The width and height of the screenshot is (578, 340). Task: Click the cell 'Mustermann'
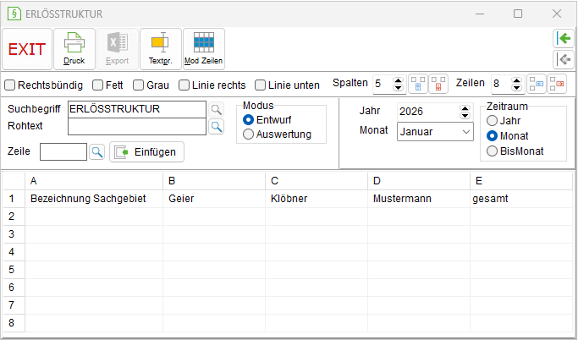(x=419, y=199)
